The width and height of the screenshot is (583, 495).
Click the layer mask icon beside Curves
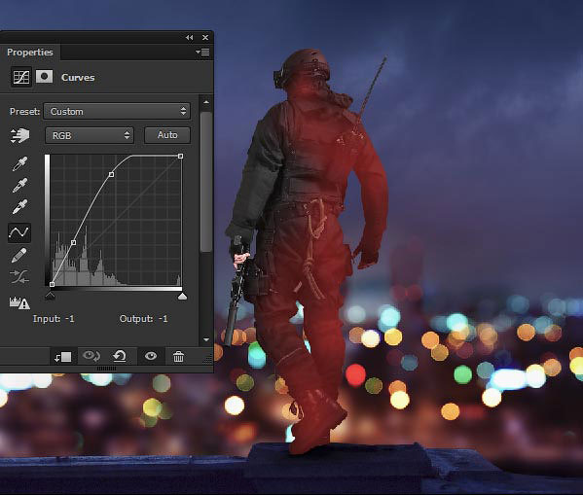tap(44, 77)
